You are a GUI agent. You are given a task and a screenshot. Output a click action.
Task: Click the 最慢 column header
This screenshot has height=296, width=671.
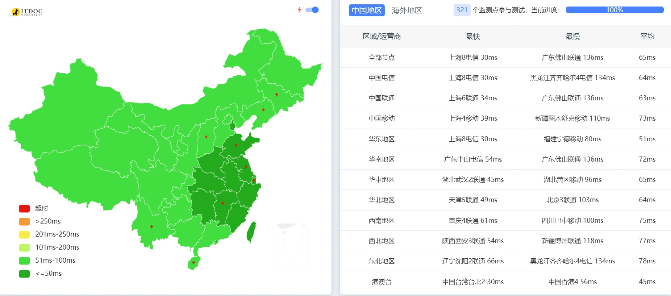(572, 36)
